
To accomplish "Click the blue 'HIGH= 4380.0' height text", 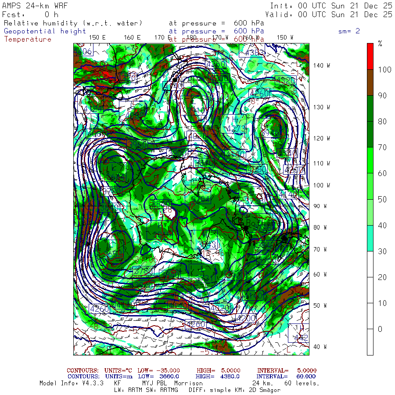I will point(217,377).
